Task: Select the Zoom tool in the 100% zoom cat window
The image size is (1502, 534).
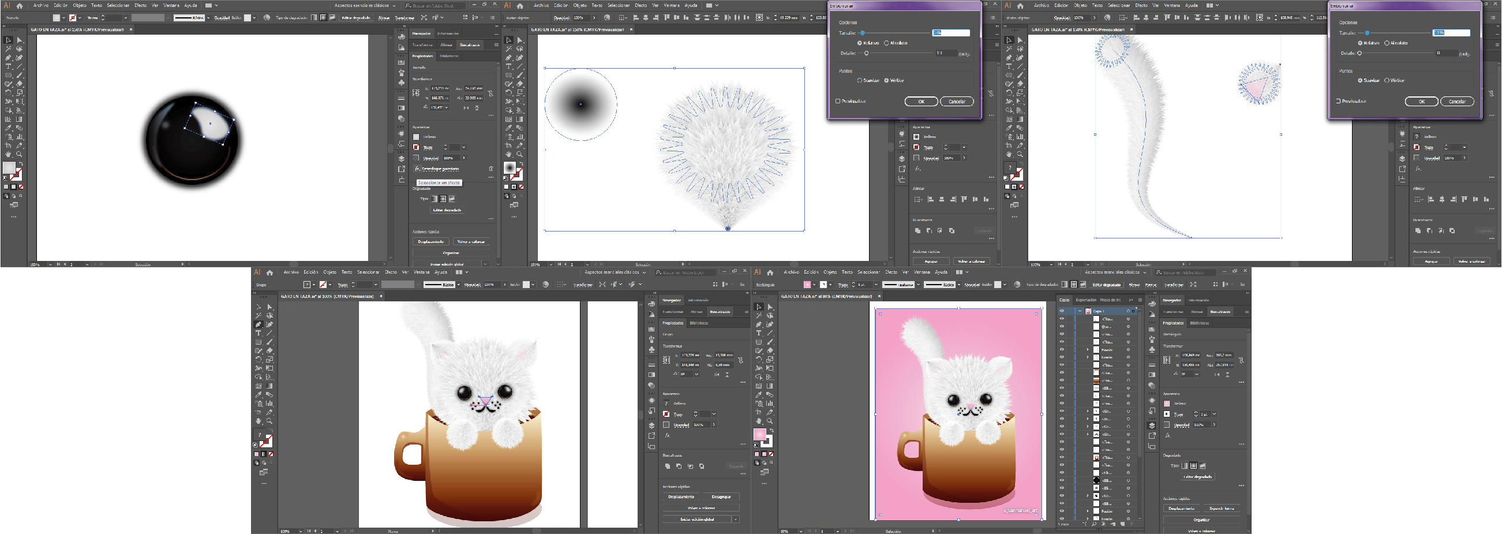Action: tap(269, 421)
